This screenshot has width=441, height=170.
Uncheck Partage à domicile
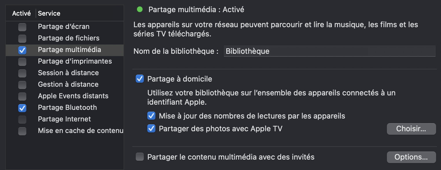pyautogui.click(x=140, y=79)
